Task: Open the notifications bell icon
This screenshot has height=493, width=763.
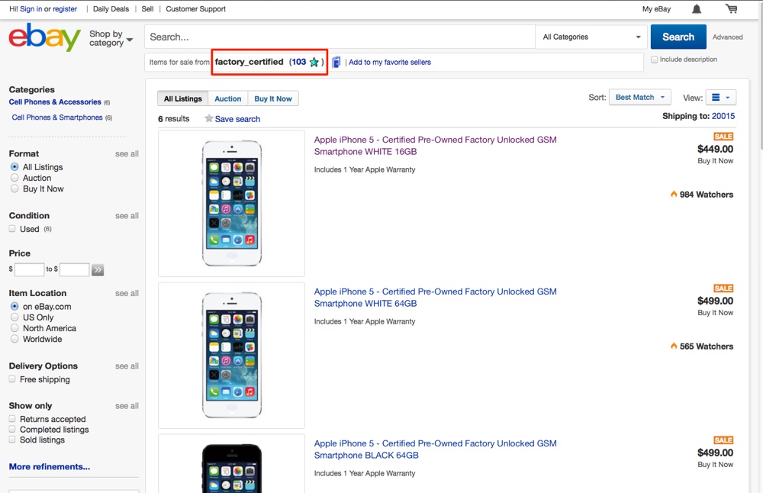Action: point(697,8)
